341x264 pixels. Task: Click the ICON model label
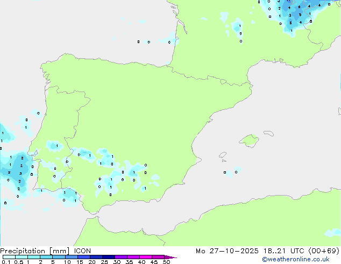point(82,251)
